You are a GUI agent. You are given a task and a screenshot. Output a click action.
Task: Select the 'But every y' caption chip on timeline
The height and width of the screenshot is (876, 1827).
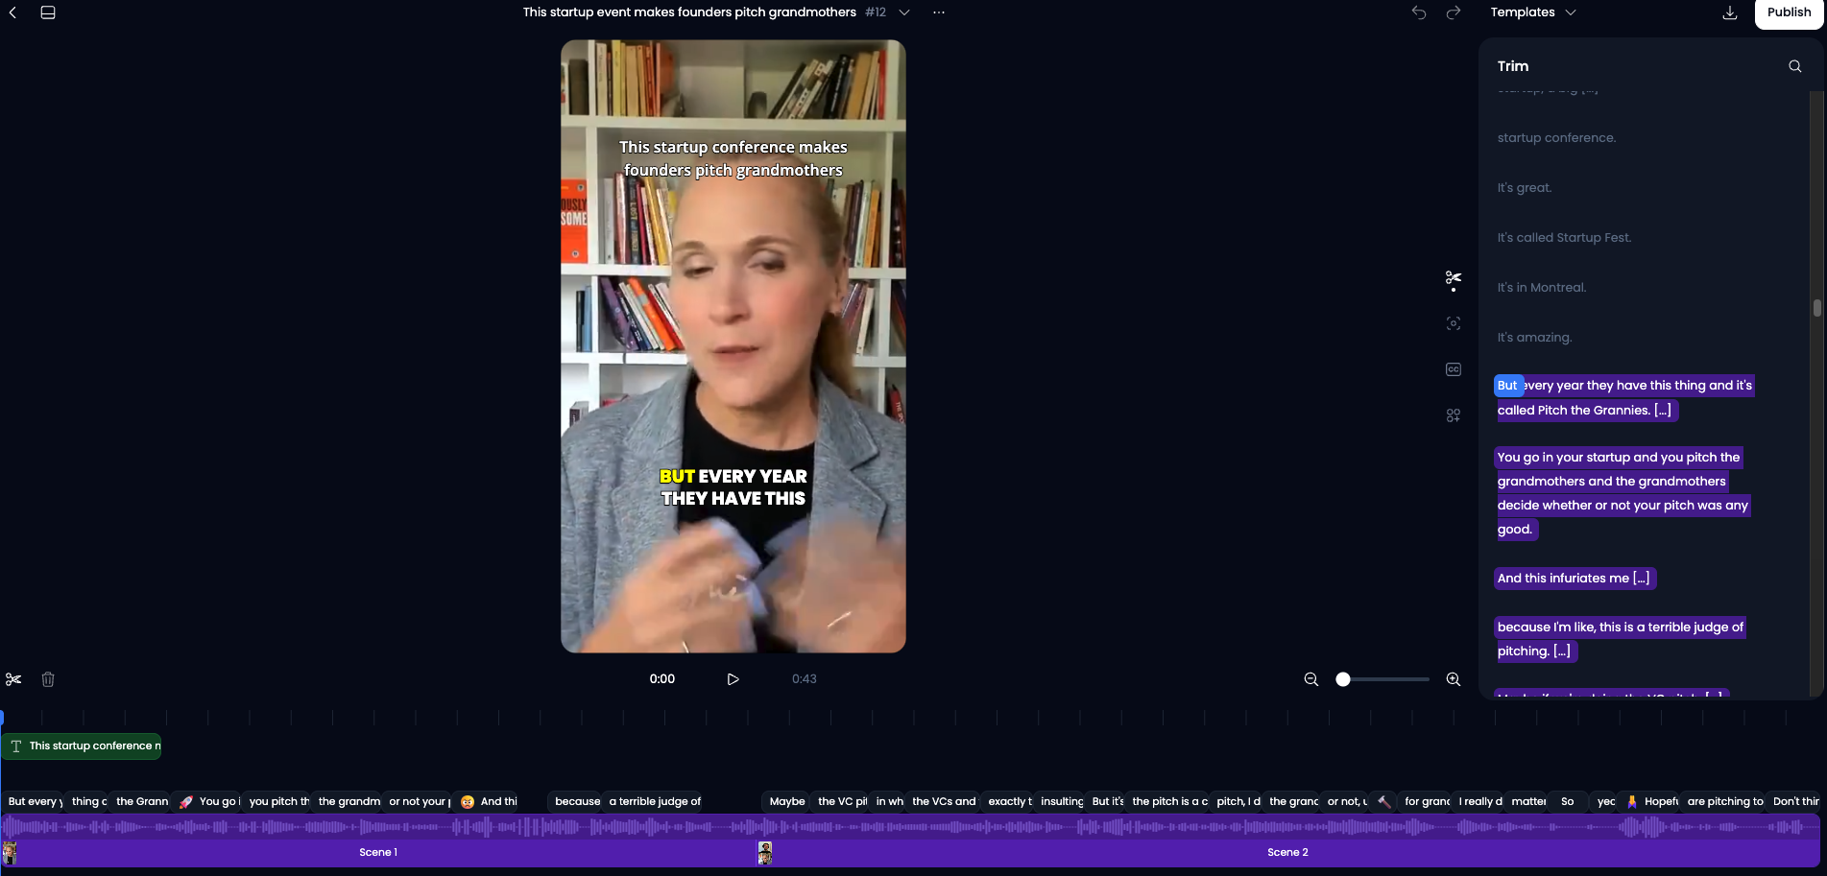[34, 801]
